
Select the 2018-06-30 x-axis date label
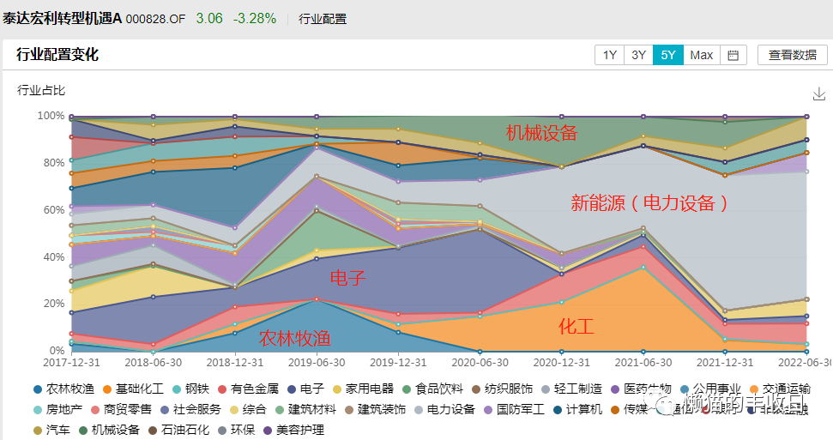153,363
